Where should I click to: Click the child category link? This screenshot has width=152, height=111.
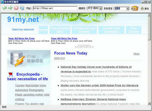pos(47,95)
